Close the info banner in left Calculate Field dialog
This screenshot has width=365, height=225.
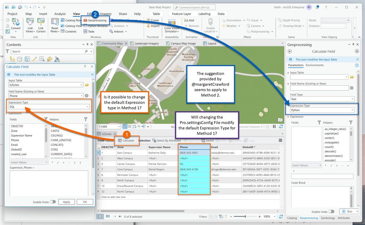pos(92,75)
